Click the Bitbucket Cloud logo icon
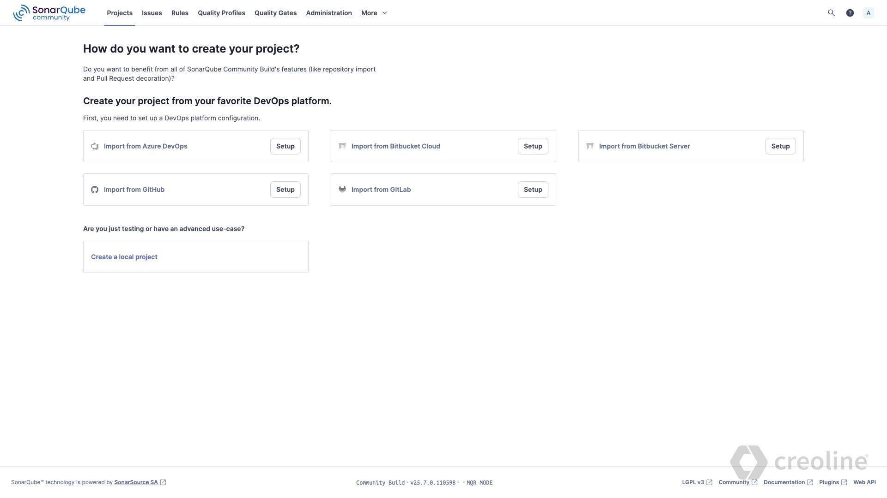The height and width of the screenshot is (498, 887). 342,146
